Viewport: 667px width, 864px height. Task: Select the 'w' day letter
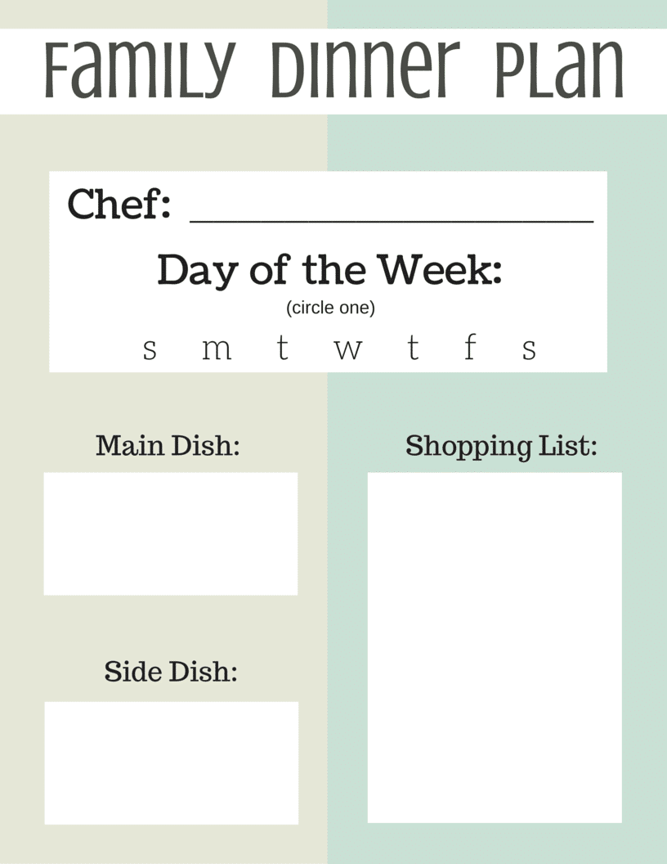tap(348, 349)
